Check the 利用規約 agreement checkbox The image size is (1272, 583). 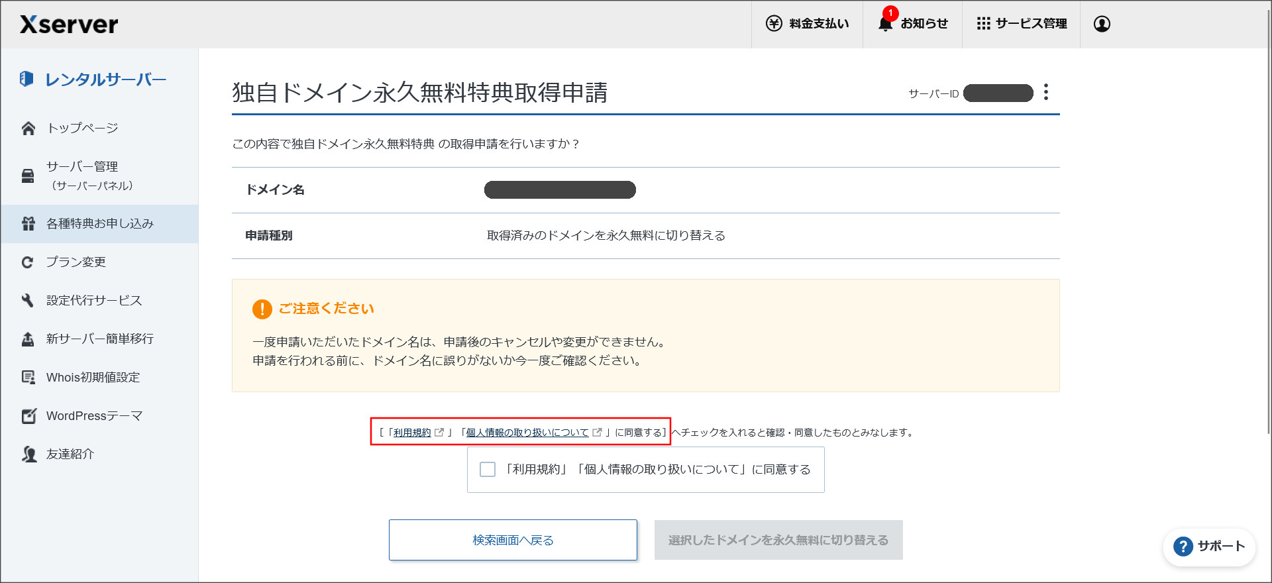point(488,470)
